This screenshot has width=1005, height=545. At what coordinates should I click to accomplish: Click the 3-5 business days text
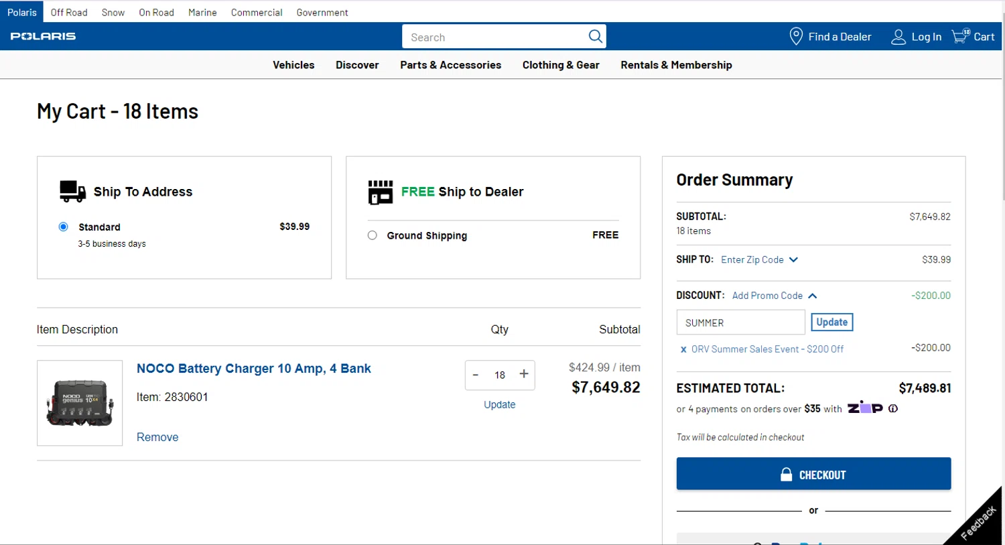click(x=112, y=244)
